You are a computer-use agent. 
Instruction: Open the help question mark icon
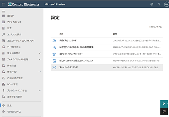click(159, 4)
